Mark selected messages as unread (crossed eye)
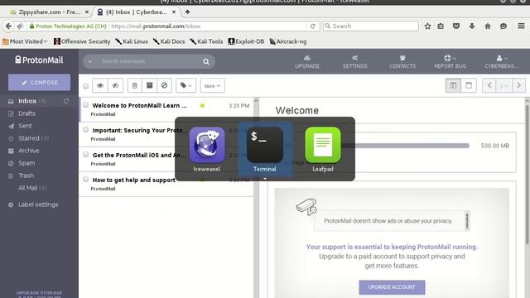The height and width of the screenshot is (298, 530). [x=115, y=85]
